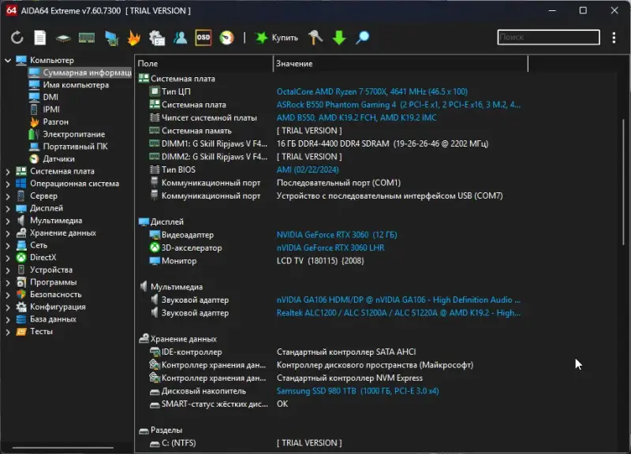
Task: Select Портативный ПК tree item
Action: (75, 147)
